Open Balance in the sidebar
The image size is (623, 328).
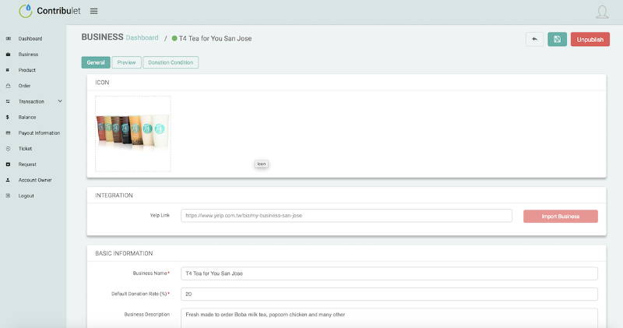[27, 118]
